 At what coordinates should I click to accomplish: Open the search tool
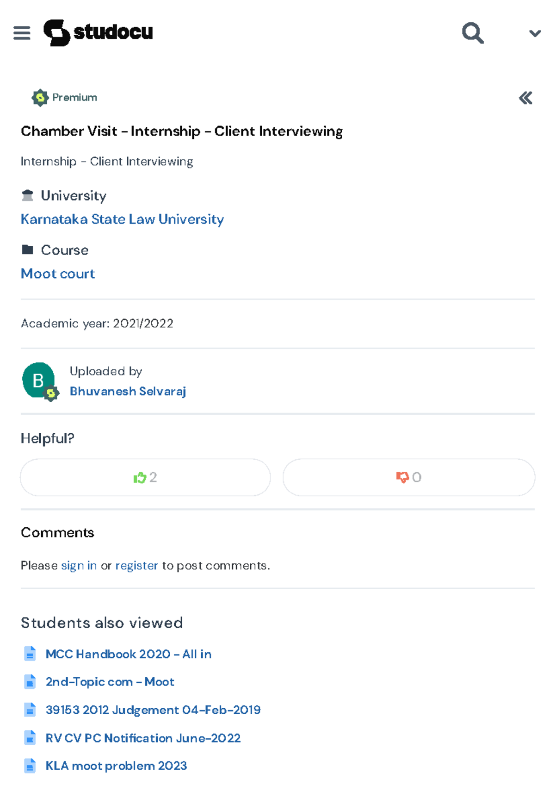coord(472,32)
